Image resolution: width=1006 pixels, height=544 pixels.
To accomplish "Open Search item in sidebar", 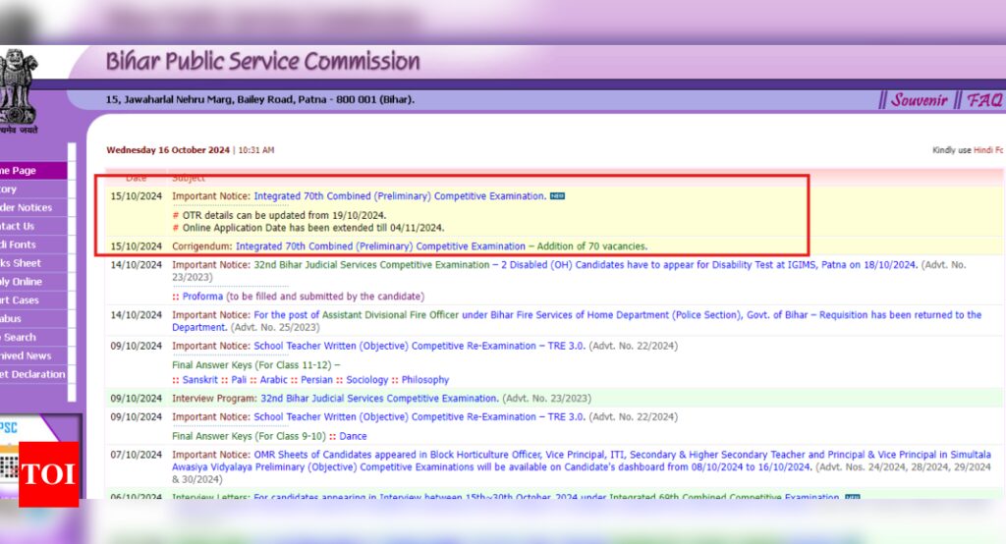I will (33, 338).
